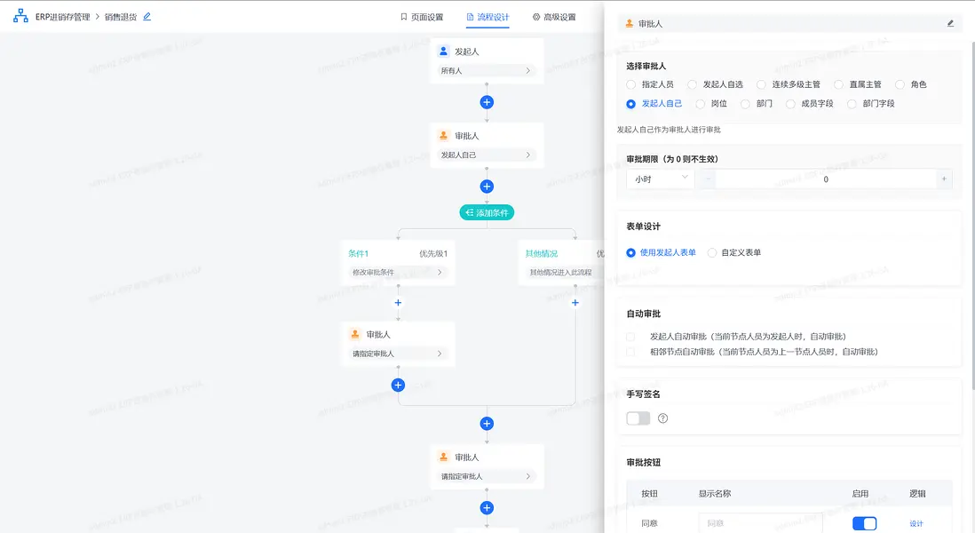Expand 请指定审批人 row in bottom node
This screenshot has width=975, height=533.
(x=487, y=476)
